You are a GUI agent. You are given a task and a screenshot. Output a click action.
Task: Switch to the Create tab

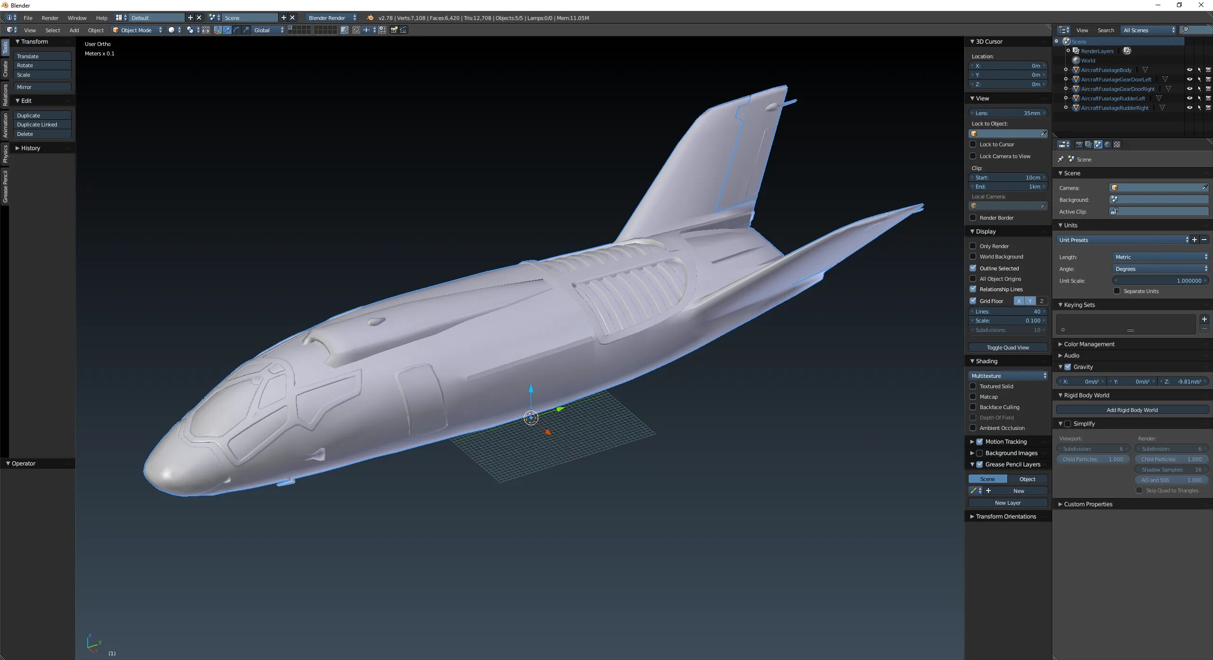(x=5, y=68)
